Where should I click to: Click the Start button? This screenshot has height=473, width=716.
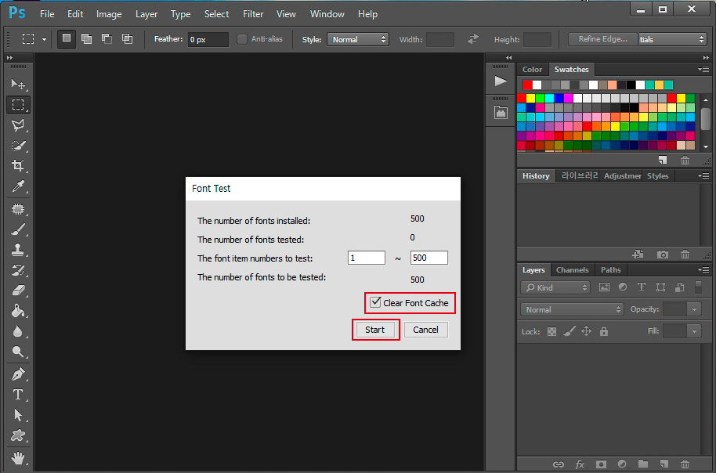tap(375, 330)
